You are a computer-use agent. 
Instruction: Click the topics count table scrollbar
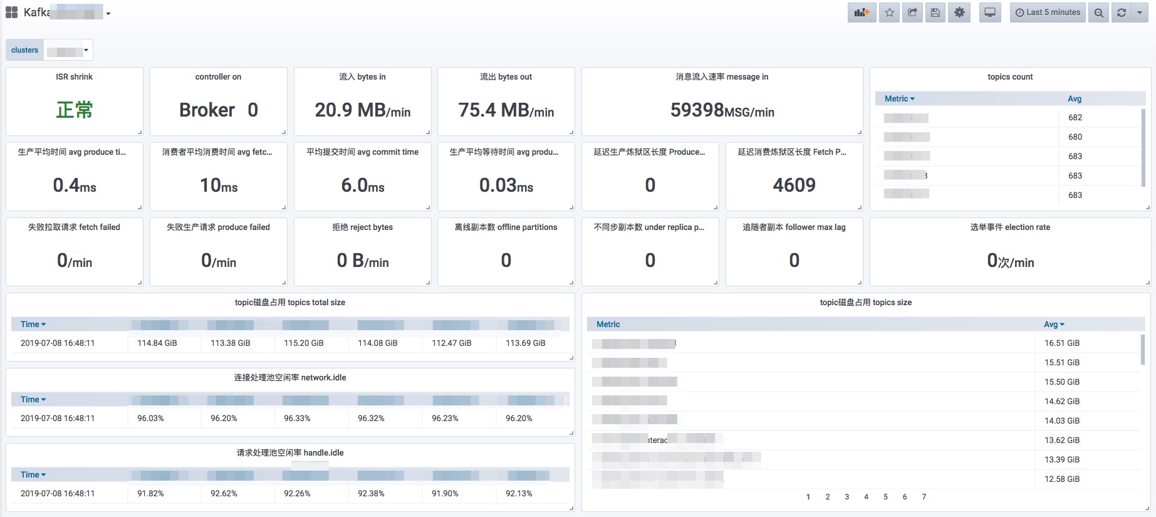click(1144, 147)
